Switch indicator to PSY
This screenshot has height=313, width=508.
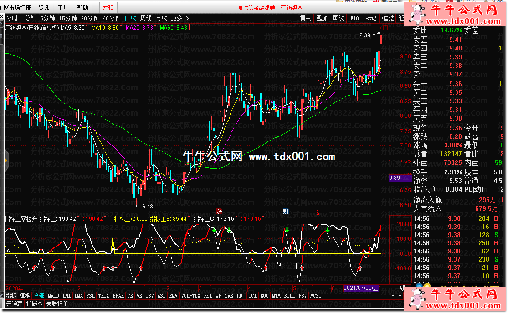click(x=303, y=296)
